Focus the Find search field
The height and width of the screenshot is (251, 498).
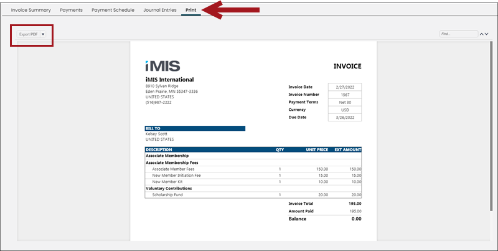coord(459,34)
